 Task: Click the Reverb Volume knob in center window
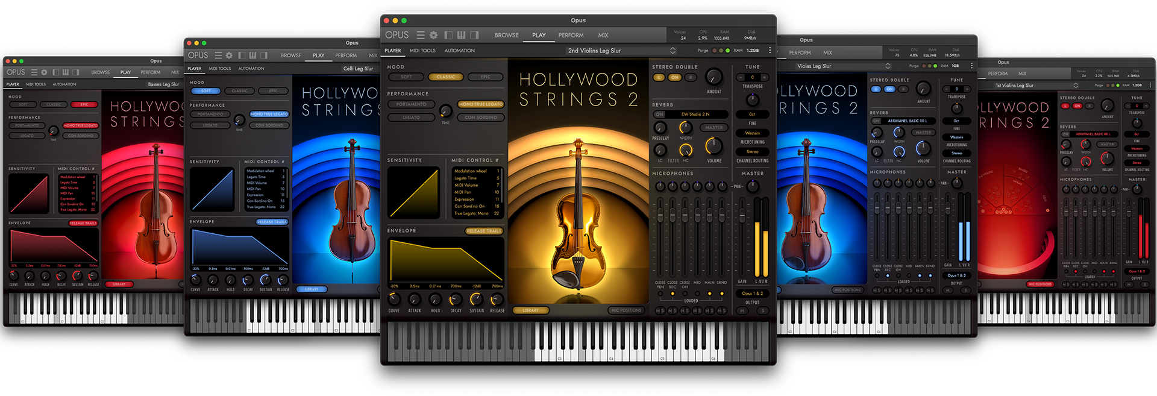pyautogui.click(x=713, y=146)
